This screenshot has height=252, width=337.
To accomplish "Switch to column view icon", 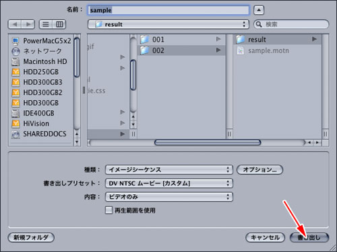I will click(59, 24).
